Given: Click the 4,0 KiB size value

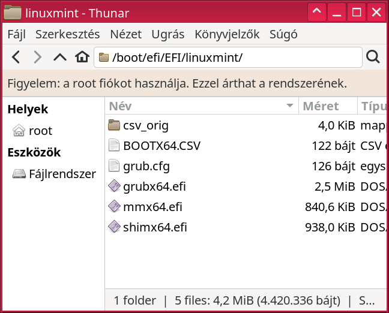Looking at the screenshot, I should [337, 125].
